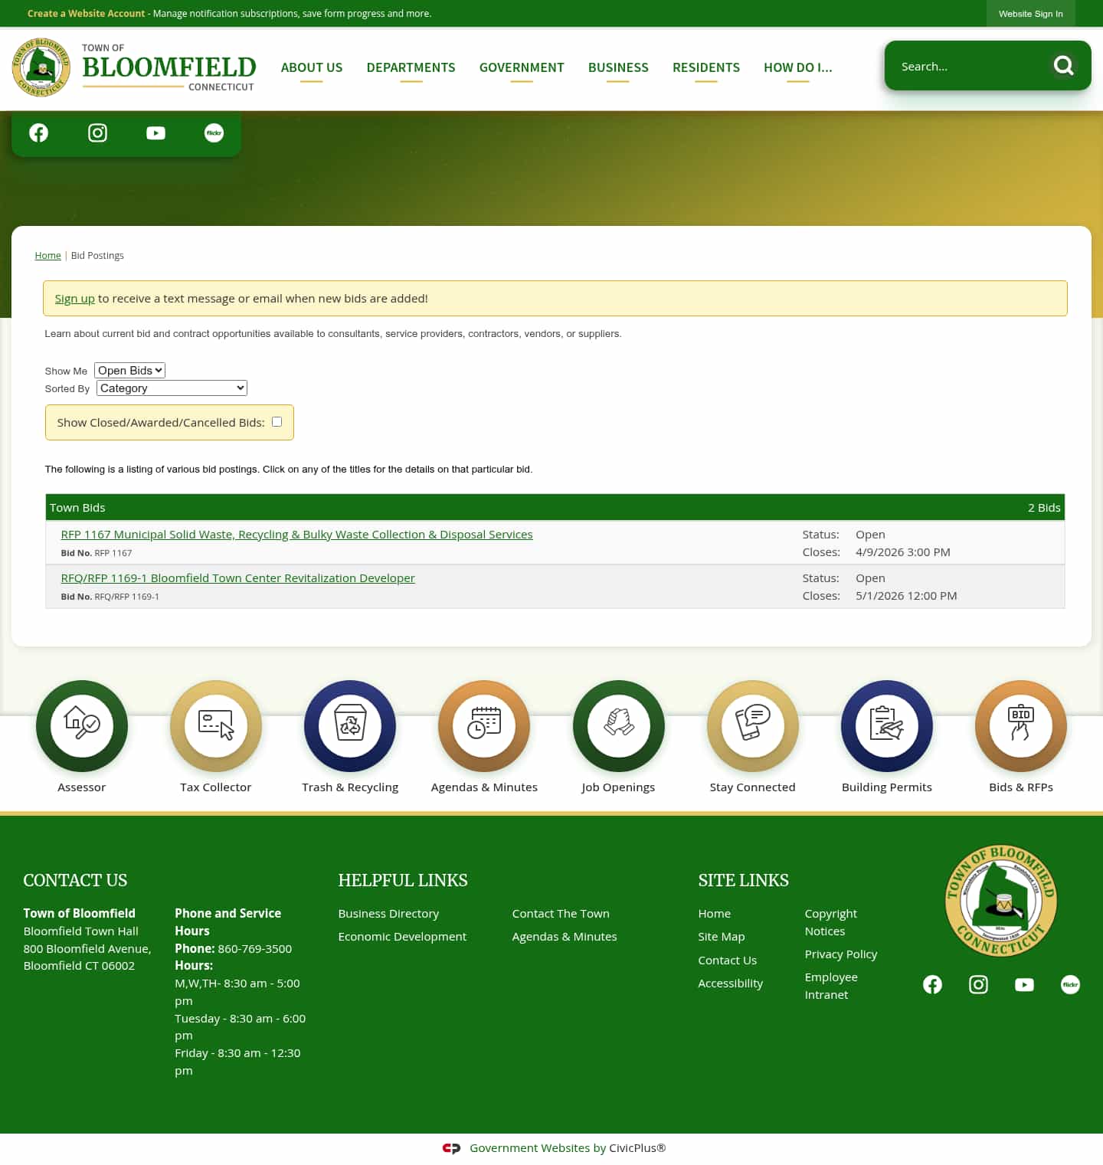The width and height of the screenshot is (1103, 1165).
Task: Open the Sorted By dropdown
Action: [x=171, y=388]
